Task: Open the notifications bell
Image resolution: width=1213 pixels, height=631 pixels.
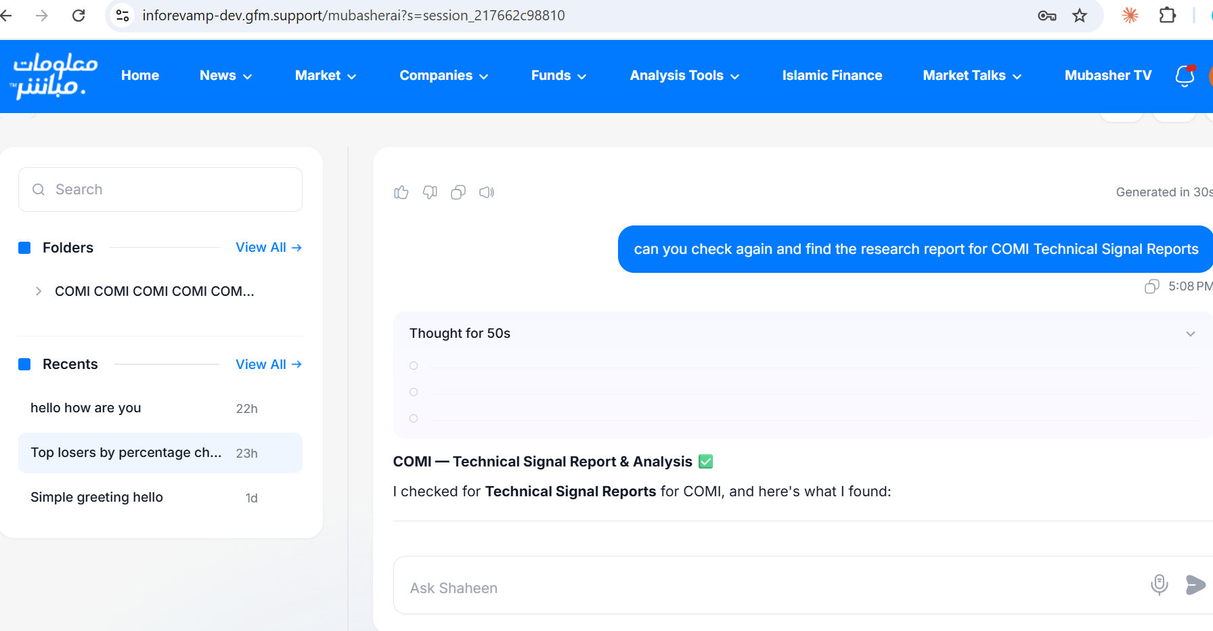Action: [x=1185, y=76]
